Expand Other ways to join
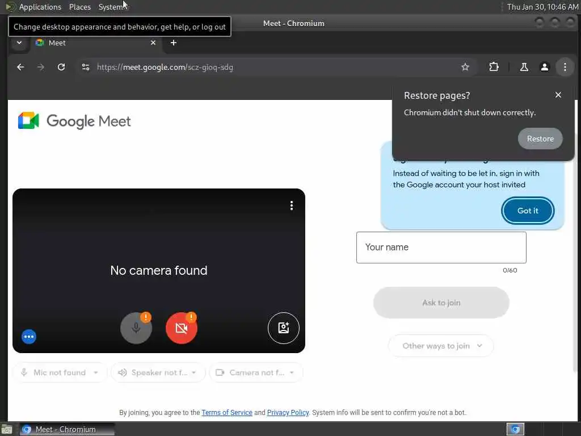 point(441,346)
